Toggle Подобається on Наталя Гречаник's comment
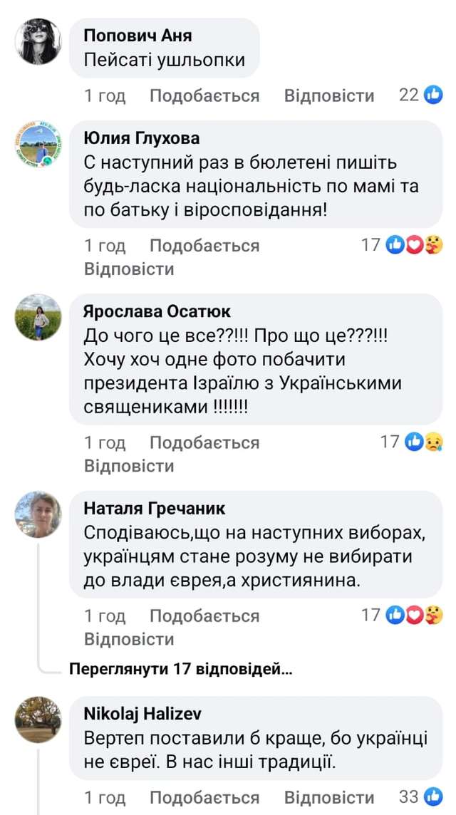Screen dimensions: 456x815 [204, 616]
